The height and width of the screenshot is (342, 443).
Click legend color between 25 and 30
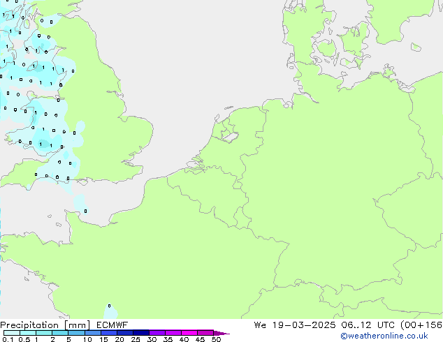[141, 333]
